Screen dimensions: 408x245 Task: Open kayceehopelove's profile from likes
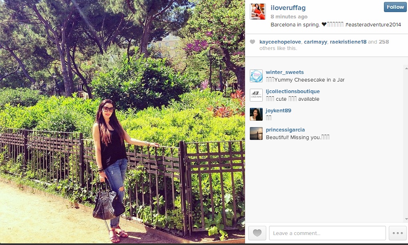pos(280,42)
